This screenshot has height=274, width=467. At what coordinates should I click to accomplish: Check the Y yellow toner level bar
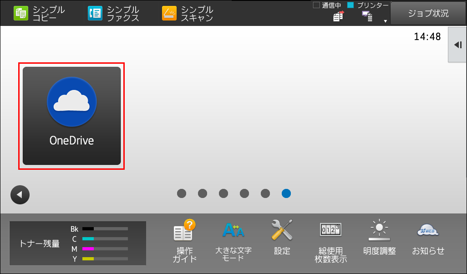coord(105,259)
